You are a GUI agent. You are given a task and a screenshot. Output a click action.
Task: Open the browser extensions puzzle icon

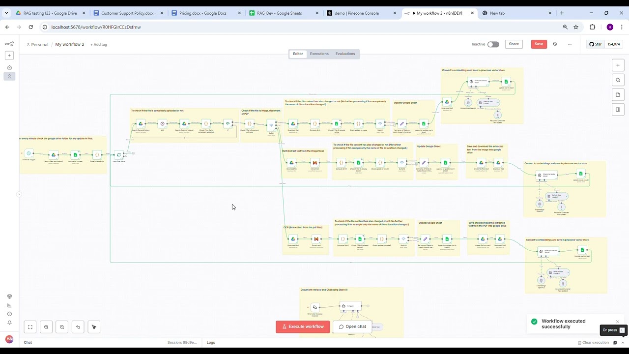pyautogui.click(x=592, y=27)
